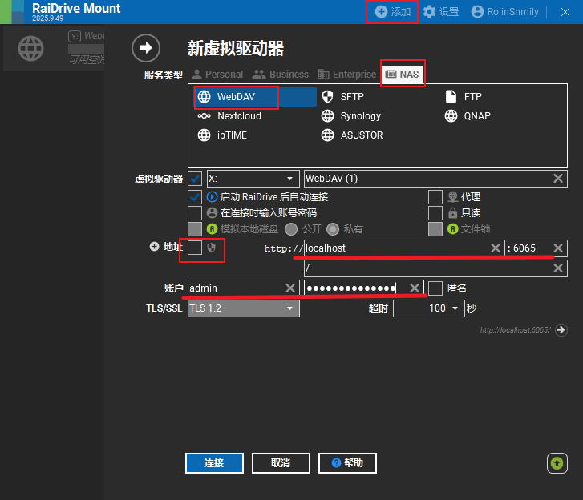Open the X: drive letter dropdown
583x500 pixels.
pyautogui.click(x=253, y=179)
